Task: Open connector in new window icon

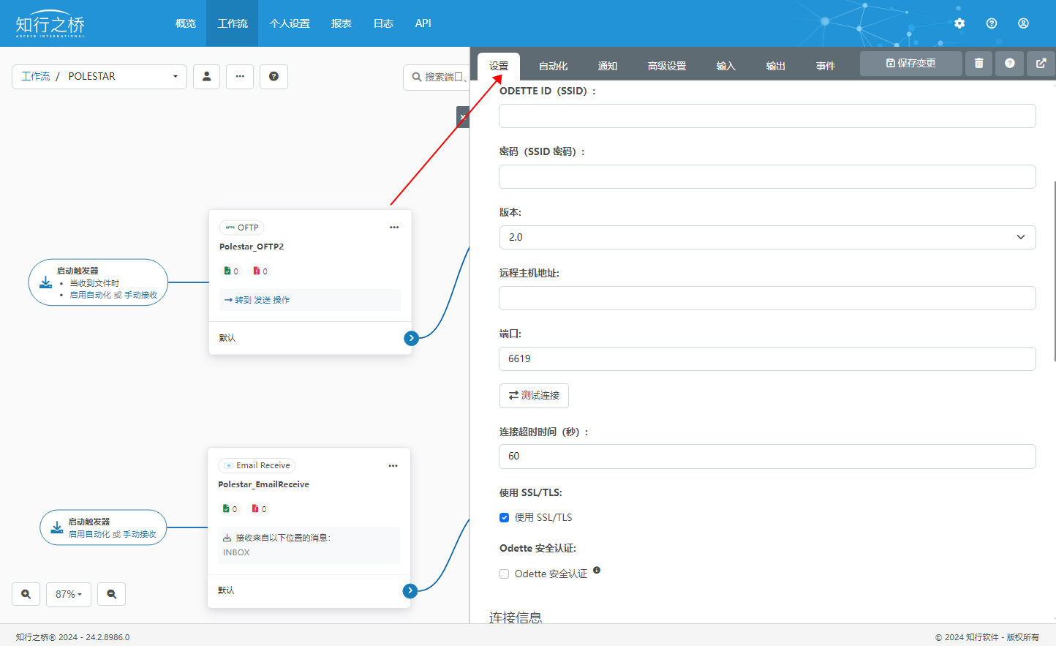Action: coord(1041,64)
